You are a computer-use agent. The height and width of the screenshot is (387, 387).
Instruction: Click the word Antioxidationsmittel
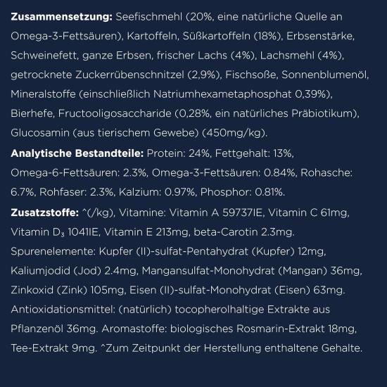click(63, 310)
